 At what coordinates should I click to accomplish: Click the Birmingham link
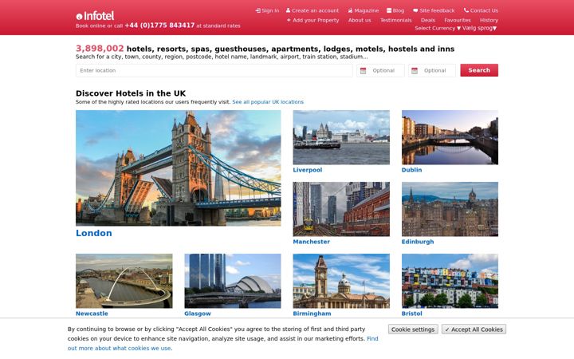tap(312, 314)
